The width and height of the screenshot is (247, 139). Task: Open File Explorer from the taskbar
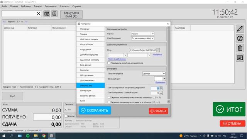(36, 136)
